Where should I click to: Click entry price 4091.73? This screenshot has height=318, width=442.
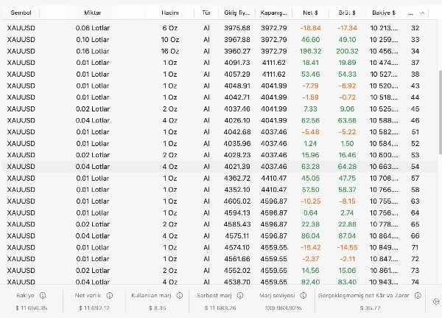pyautogui.click(x=237, y=63)
